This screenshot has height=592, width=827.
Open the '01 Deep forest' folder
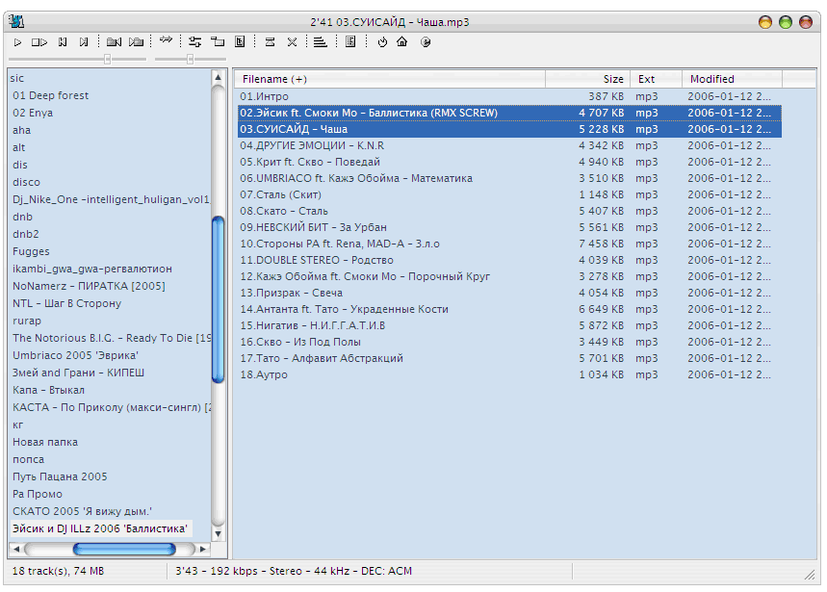pos(51,95)
